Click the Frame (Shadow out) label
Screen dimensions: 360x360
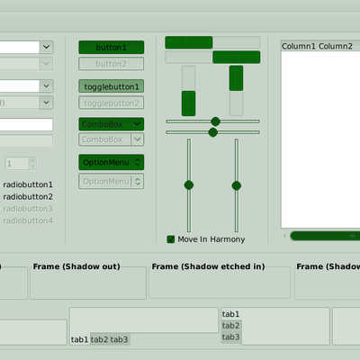(x=76, y=266)
